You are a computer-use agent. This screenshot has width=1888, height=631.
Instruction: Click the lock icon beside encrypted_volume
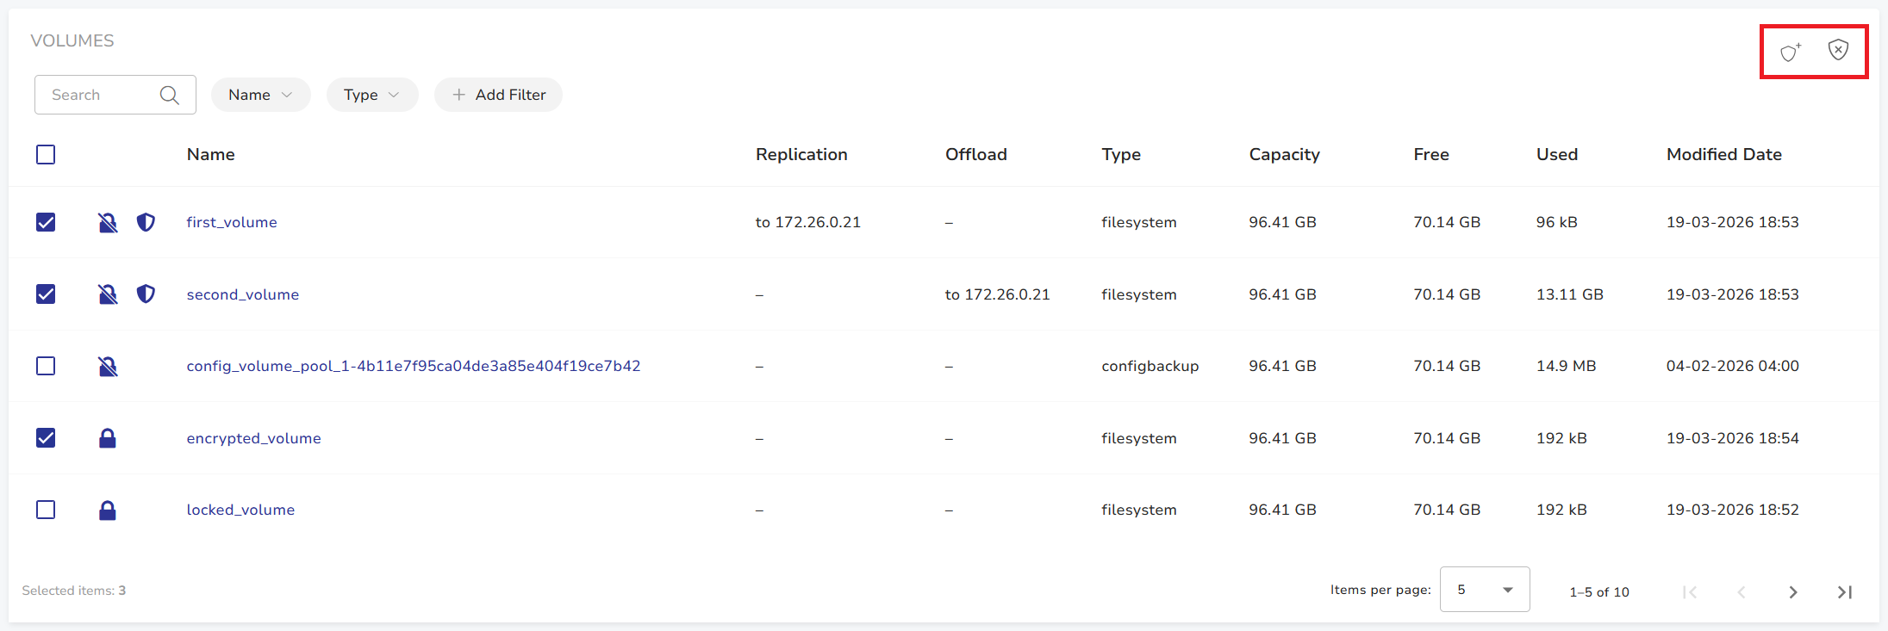point(108,438)
